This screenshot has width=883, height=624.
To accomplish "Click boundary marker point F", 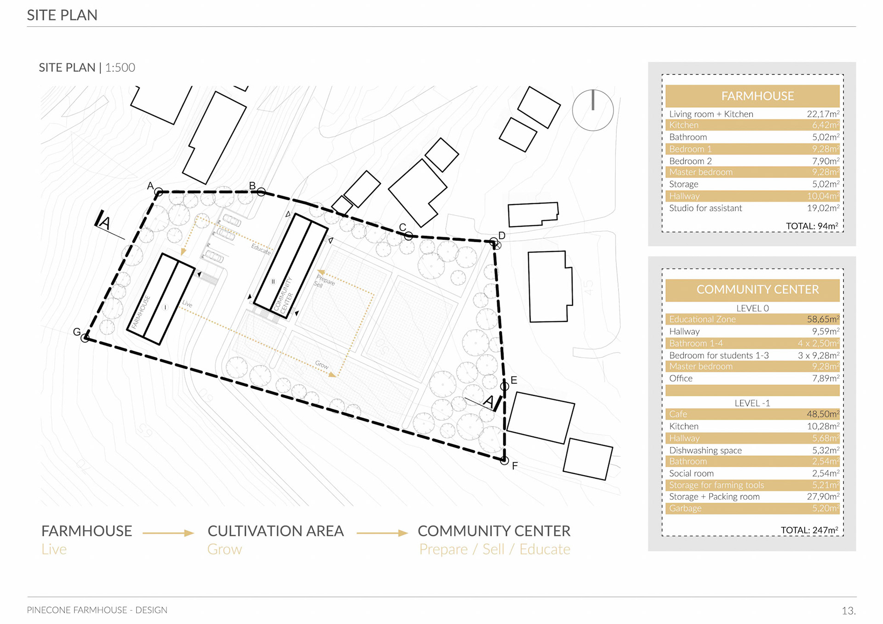I will tap(505, 460).
